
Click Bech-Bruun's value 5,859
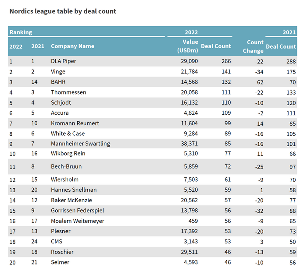coord(191,167)
